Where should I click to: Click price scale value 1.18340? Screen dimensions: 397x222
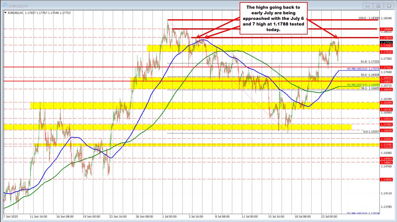tap(386, 18)
